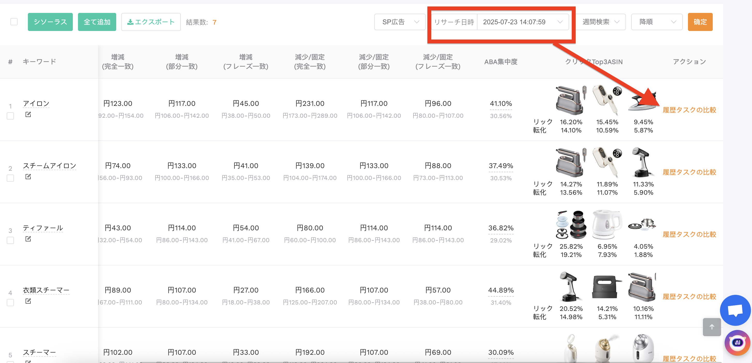
Task: Check the row 4 衣類スチーマー checkbox
Action: click(x=10, y=303)
